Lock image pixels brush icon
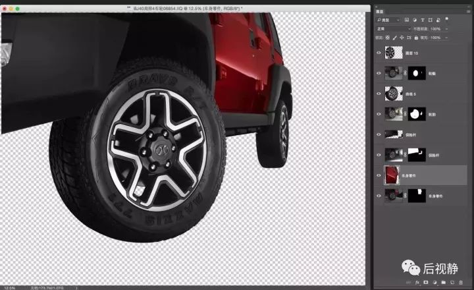 coord(394,38)
